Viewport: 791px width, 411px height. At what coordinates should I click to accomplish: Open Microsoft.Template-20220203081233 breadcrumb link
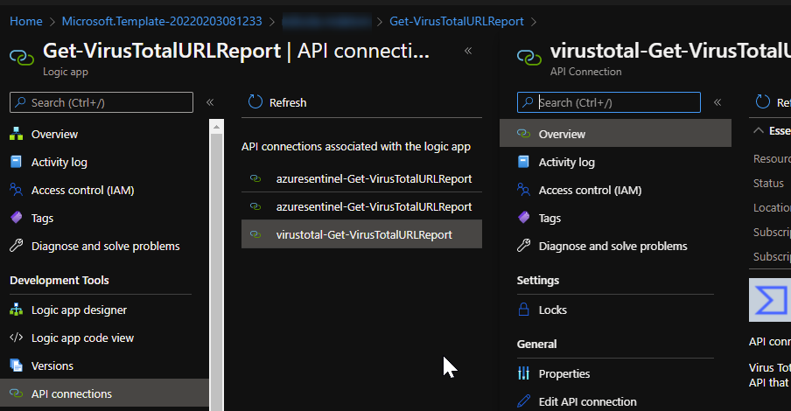(x=162, y=21)
